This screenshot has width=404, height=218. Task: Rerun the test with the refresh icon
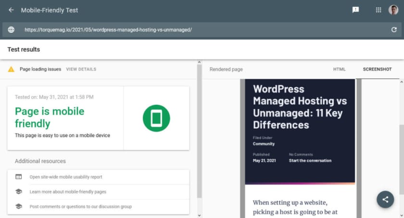[x=394, y=30]
